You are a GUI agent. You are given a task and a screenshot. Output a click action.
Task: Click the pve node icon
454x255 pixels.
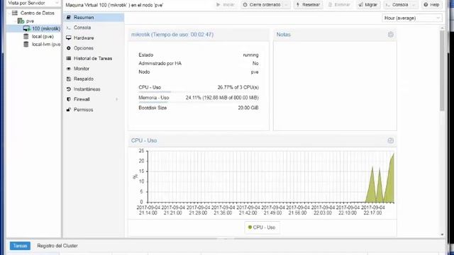click(x=21, y=21)
